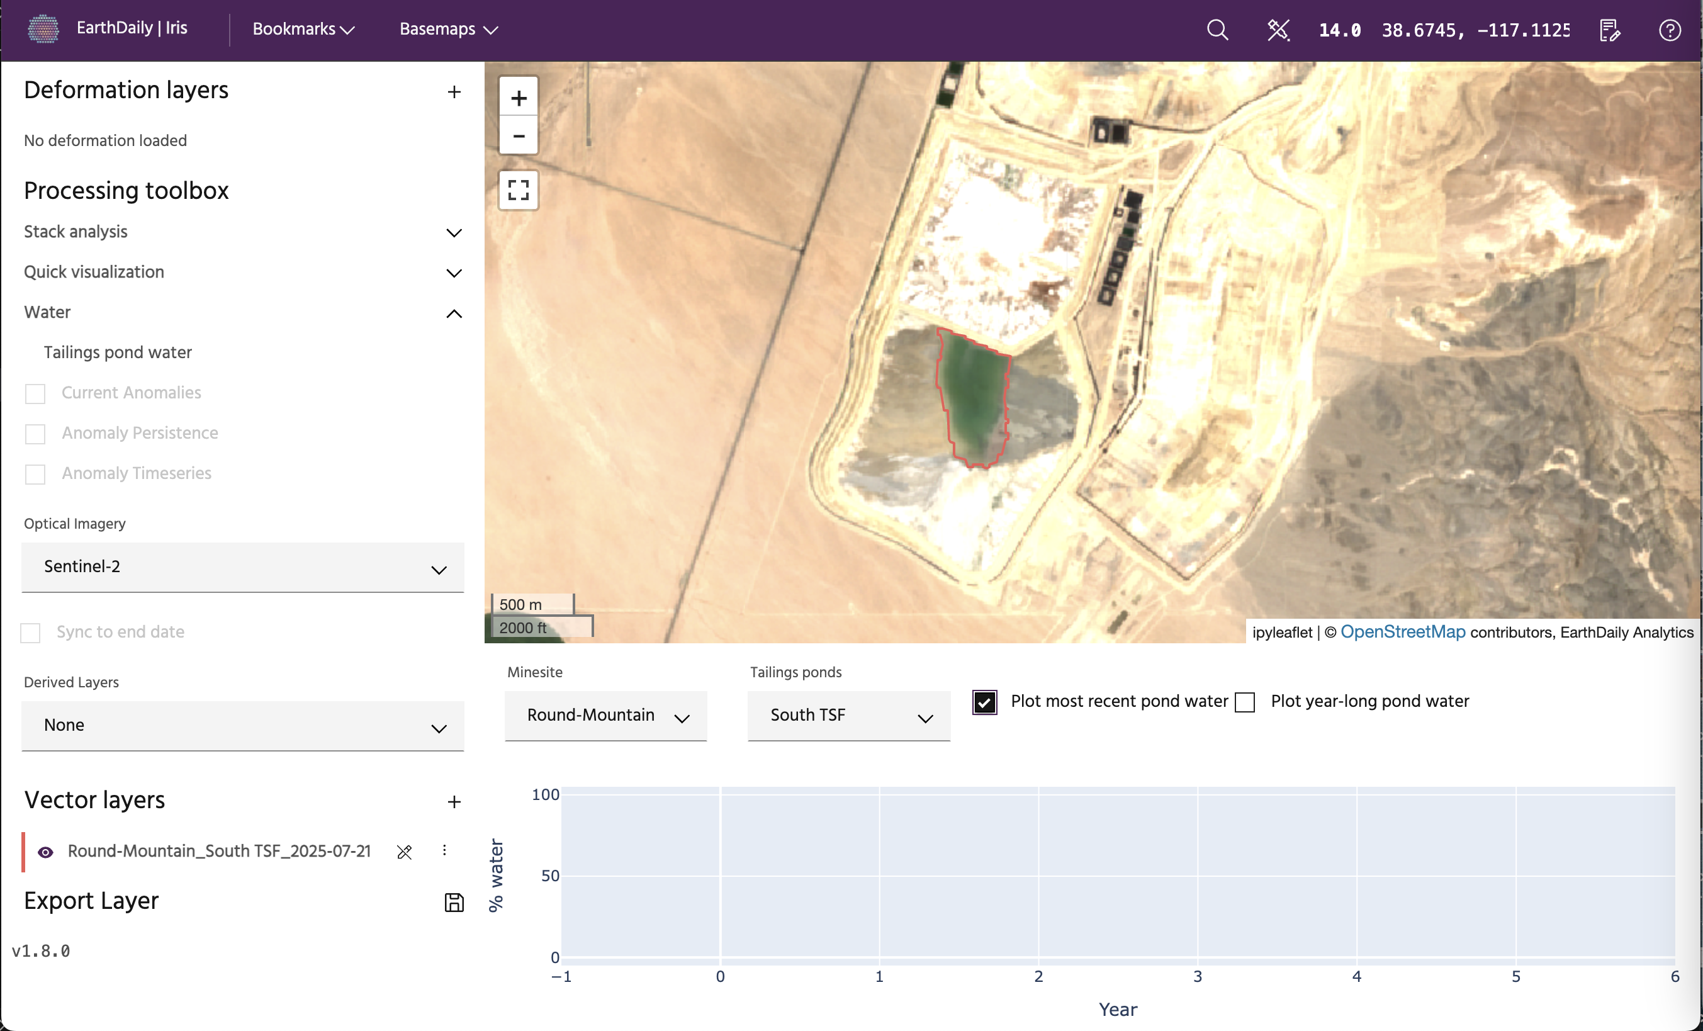Screen dimensions: 1703x1031
Task: Open the Bookmarks menu
Action: pyautogui.click(x=303, y=29)
